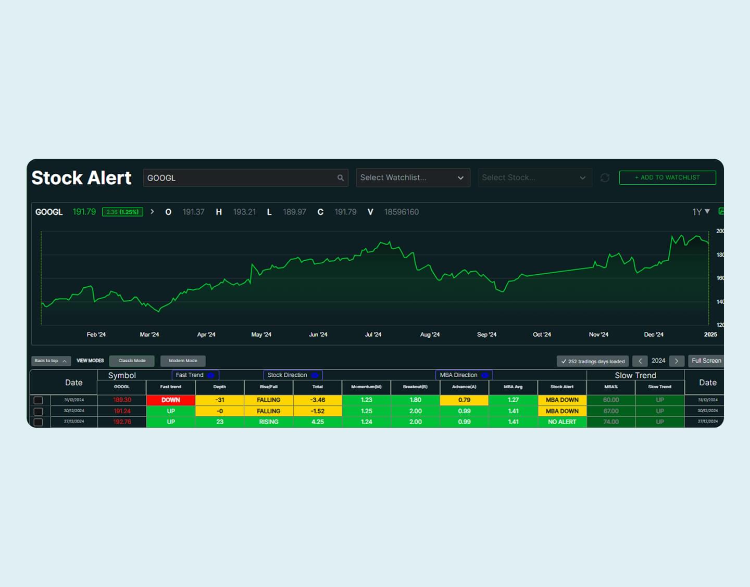
Task: Click the Back to top button
Action: tap(51, 361)
